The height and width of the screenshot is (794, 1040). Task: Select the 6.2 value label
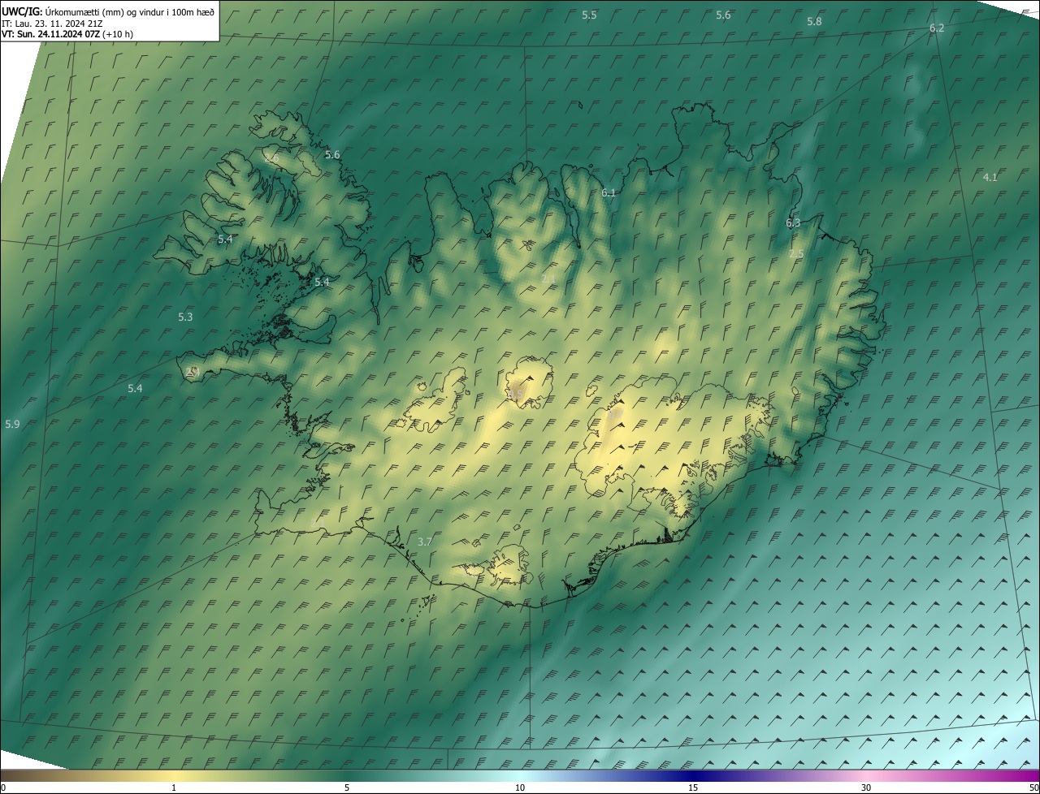pos(937,28)
